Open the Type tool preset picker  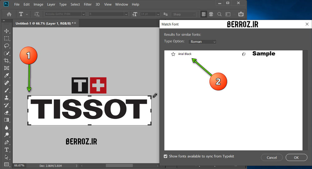pyautogui.click(x=27, y=14)
